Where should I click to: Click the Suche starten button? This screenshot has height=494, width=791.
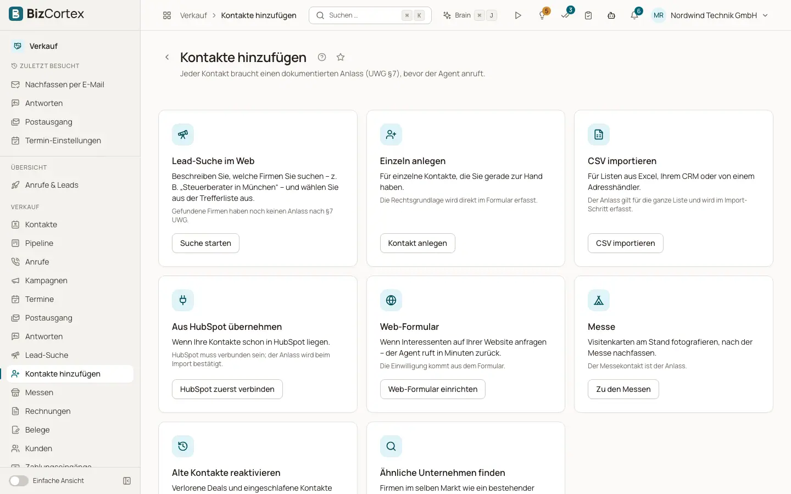tap(205, 243)
